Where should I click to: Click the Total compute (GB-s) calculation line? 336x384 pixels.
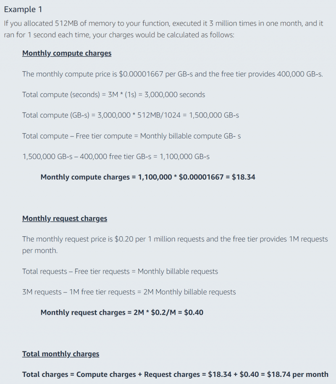point(131,115)
